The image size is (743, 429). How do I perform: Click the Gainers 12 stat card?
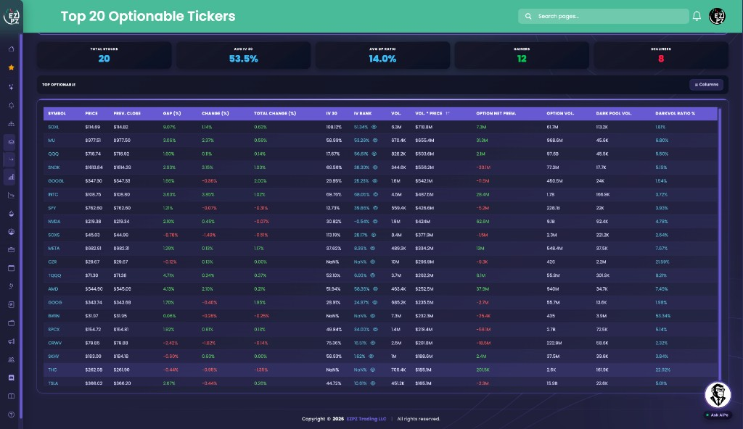521,55
